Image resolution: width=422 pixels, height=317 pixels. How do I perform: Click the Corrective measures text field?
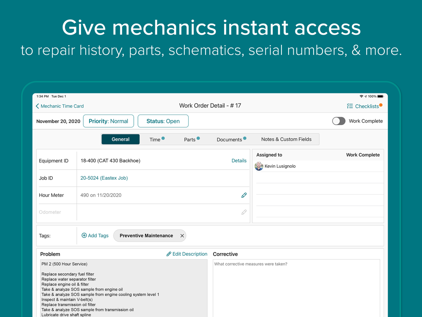pos(296,288)
